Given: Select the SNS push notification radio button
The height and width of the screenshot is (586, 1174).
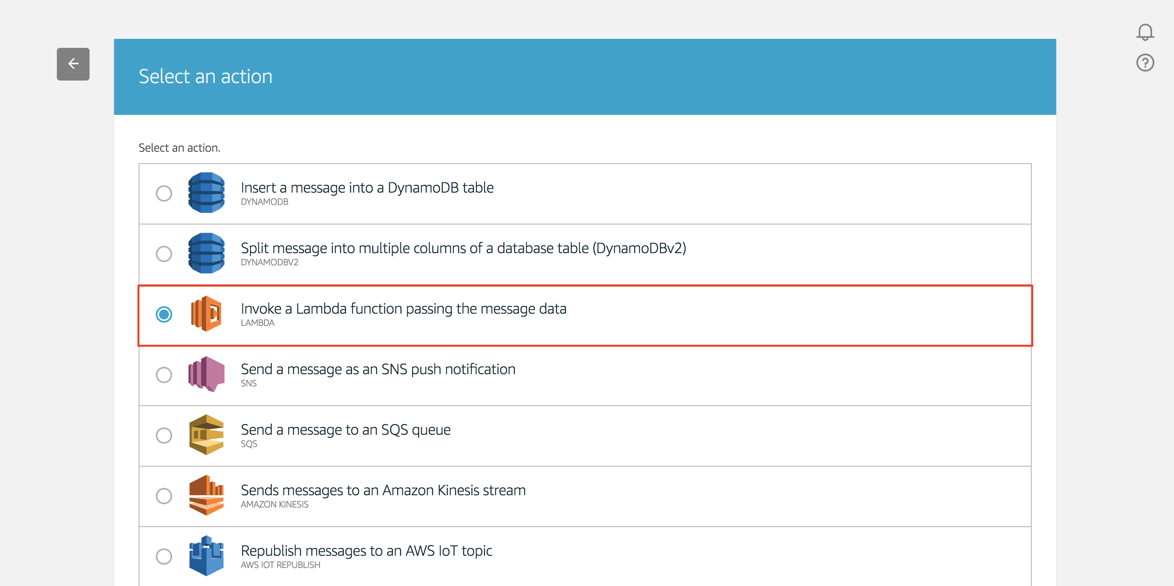Looking at the screenshot, I should [164, 375].
